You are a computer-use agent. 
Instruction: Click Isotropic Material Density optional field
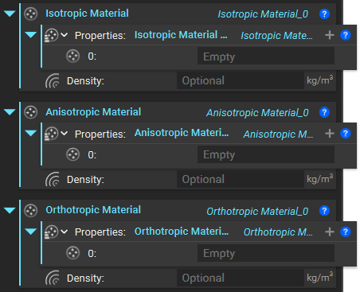click(x=241, y=80)
